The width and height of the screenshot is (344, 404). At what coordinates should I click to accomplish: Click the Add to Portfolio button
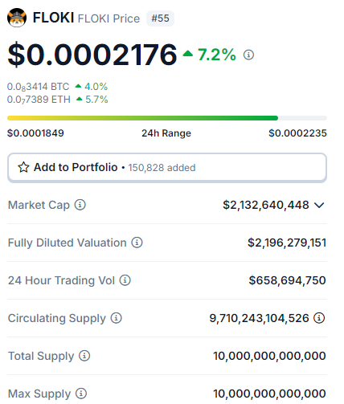[x=167, y=168]
